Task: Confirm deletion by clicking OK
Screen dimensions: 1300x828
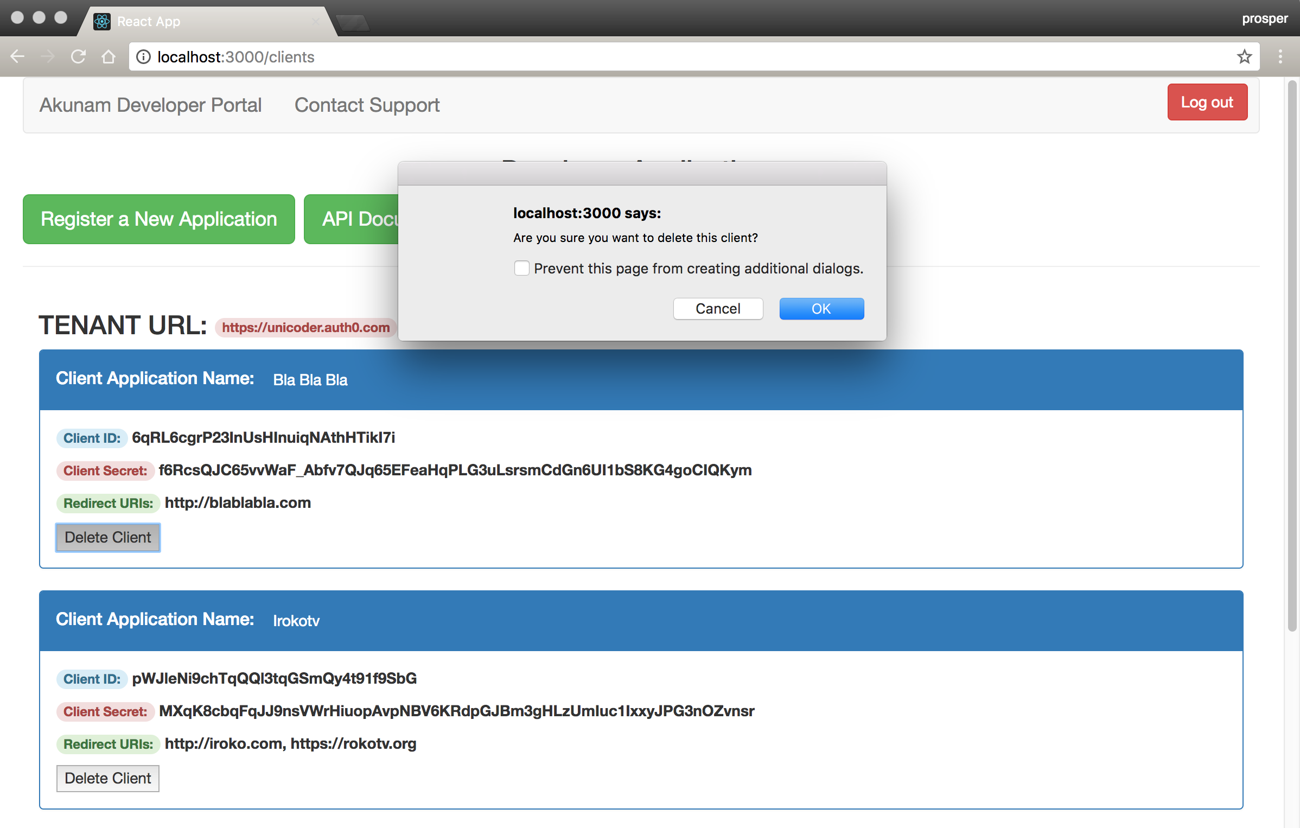Action: [821, 308]
